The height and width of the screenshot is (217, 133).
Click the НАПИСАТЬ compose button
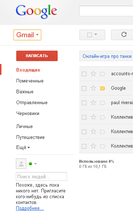coord(37,56)
